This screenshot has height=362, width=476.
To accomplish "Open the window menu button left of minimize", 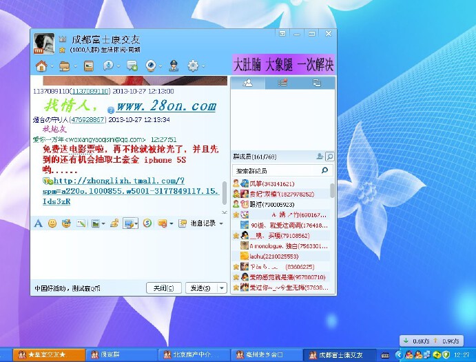I will (x=282, y=33).
